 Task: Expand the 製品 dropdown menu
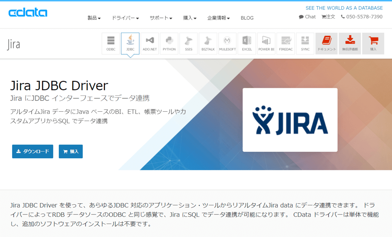tap(94, 18)
